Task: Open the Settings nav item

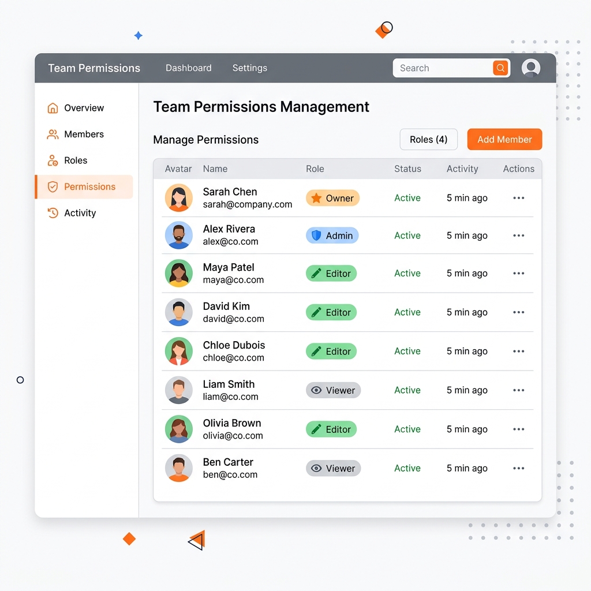Action: click(x=249, y=68)
